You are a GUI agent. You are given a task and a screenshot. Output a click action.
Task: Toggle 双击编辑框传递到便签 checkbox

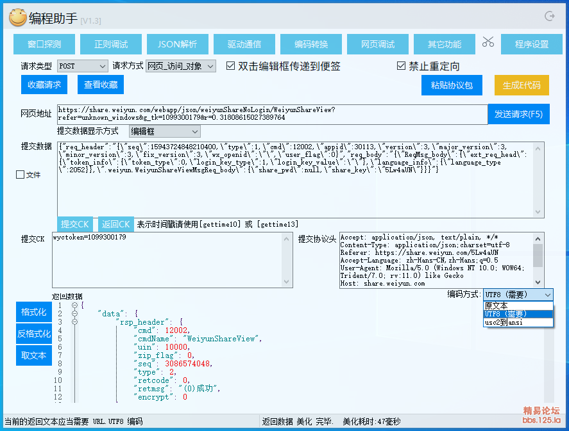(x=230, y=66)
